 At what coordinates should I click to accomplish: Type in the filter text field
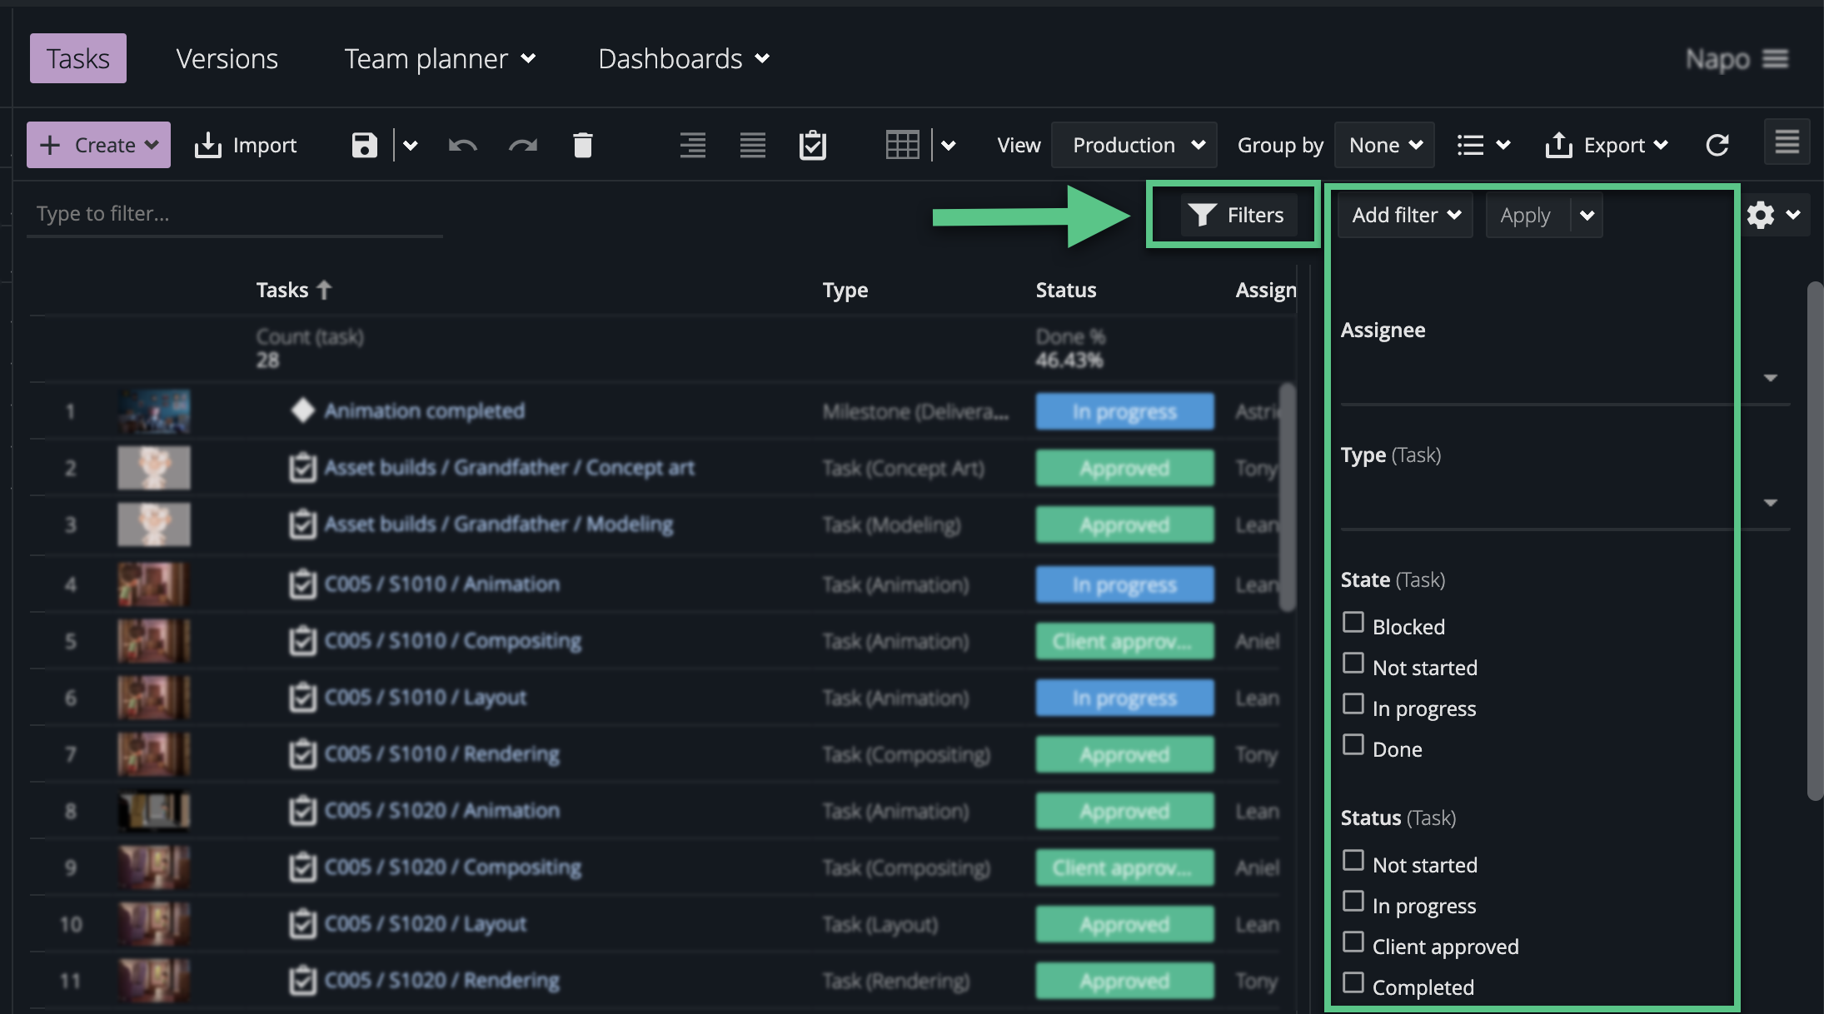click(233, 213)
